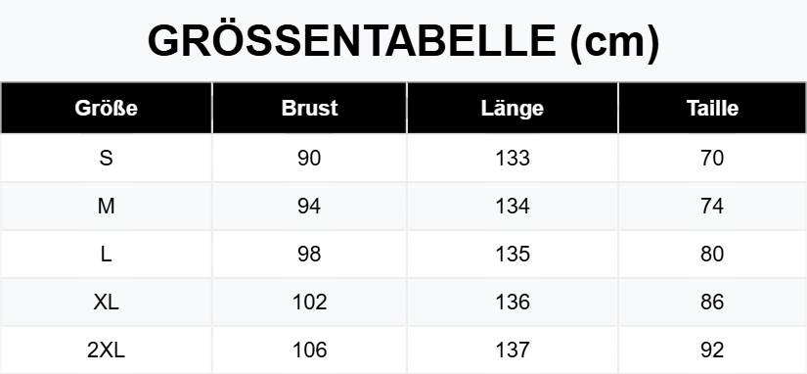Click the size L row label

tap(106, 254)
